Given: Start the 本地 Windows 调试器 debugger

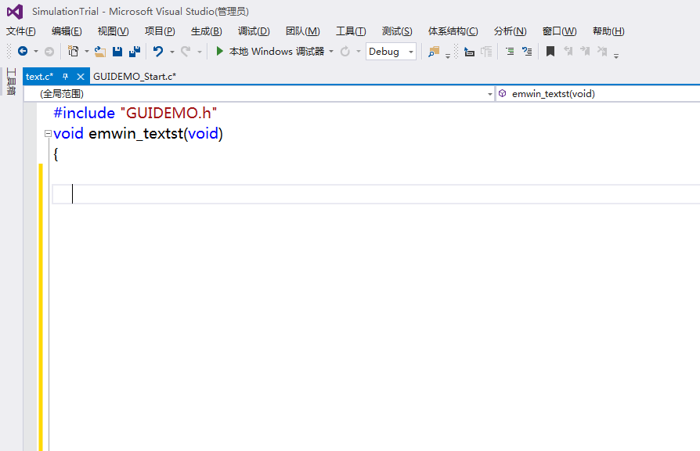Looking at the screenshot, I should click(x=276, y=52).
